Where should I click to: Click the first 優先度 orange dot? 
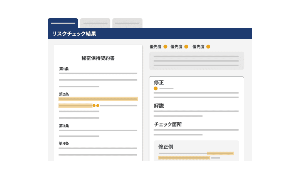tap(165, 47)
